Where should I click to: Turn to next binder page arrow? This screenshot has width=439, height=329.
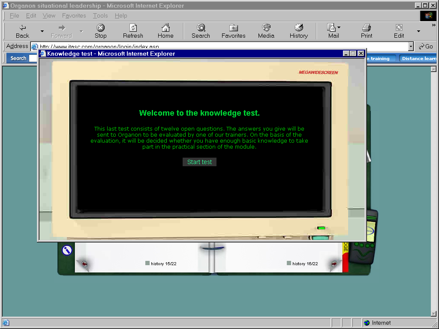(334, 264)
